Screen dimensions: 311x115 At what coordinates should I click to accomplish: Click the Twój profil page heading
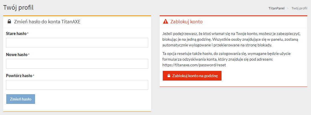click(18, 8)
